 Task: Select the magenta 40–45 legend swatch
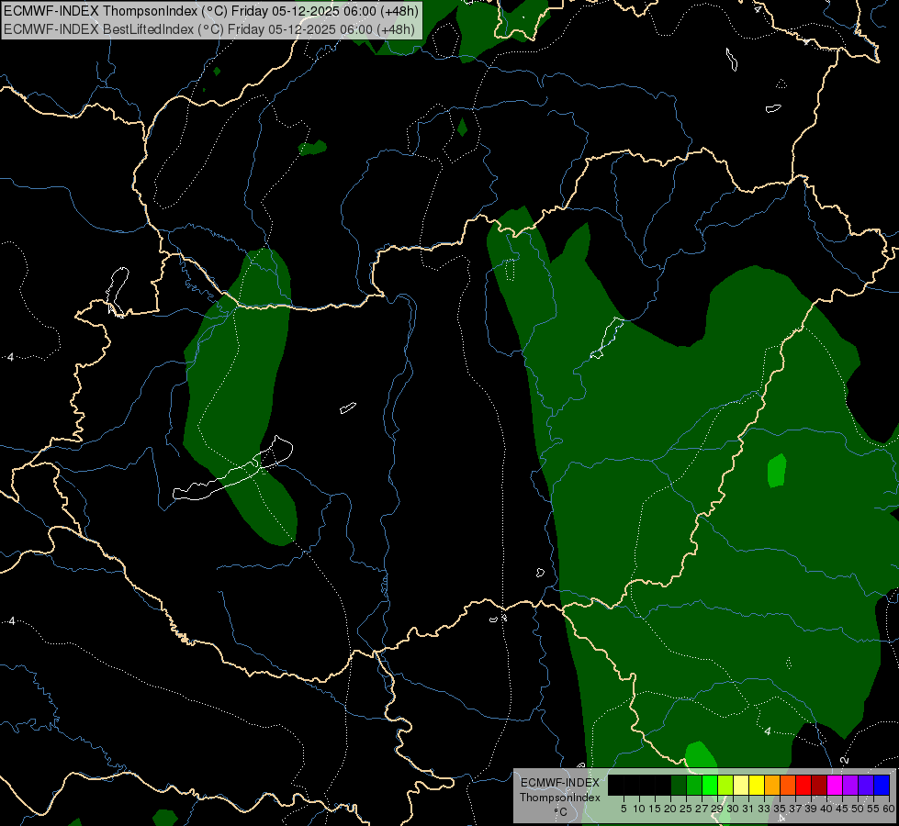(835, 785)
